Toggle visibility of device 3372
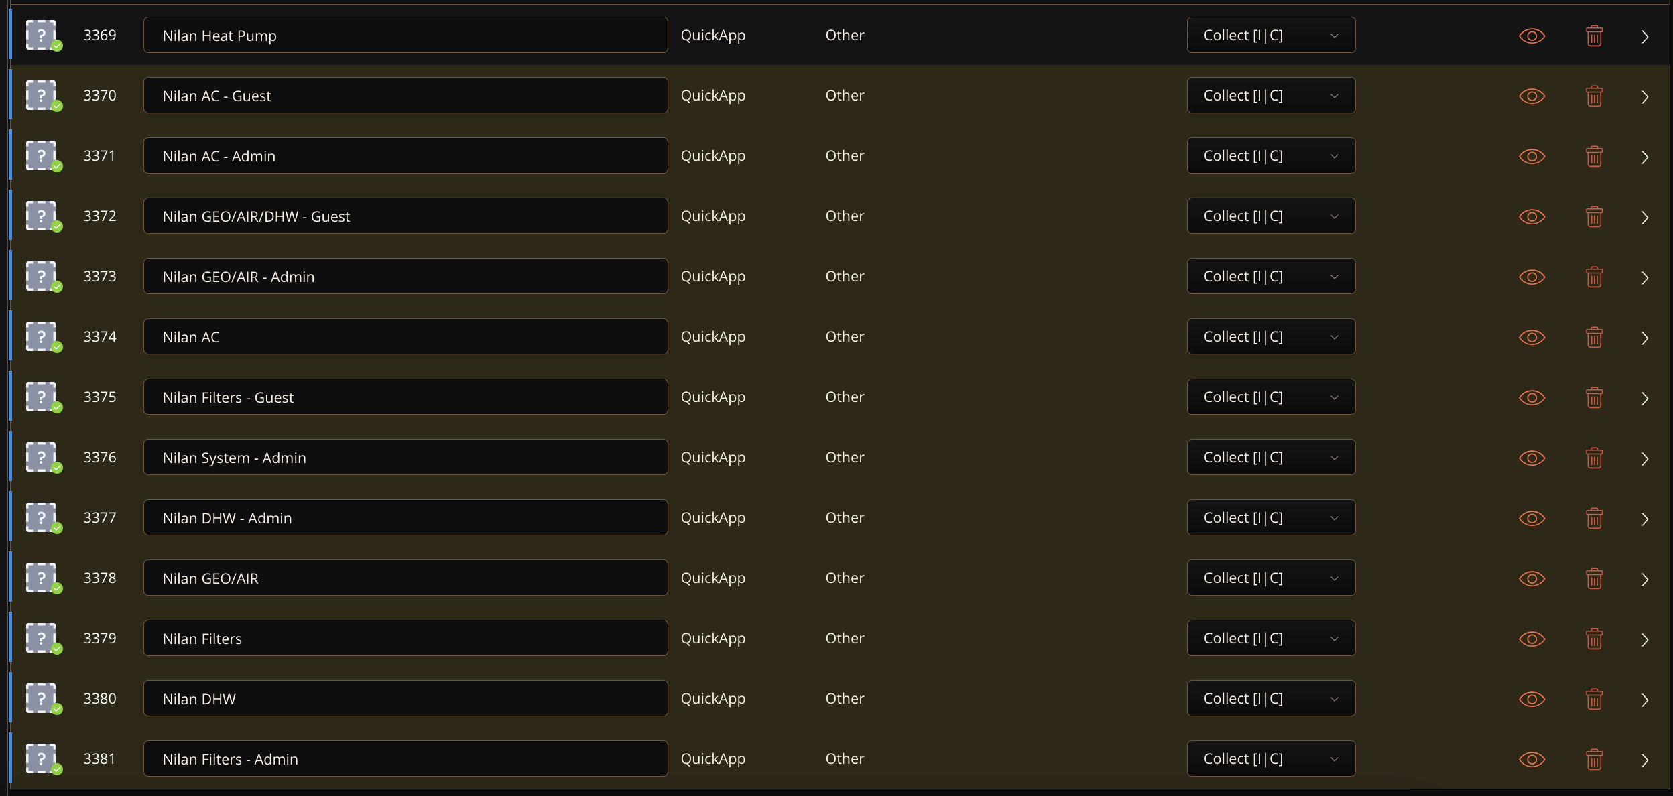Screen dimensions: 1673x796 1532,216
